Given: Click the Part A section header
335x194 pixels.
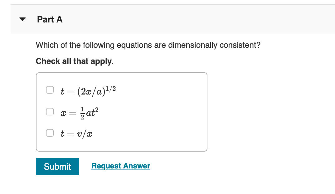Looking at the screenshot, I should [x=50, y=19].
